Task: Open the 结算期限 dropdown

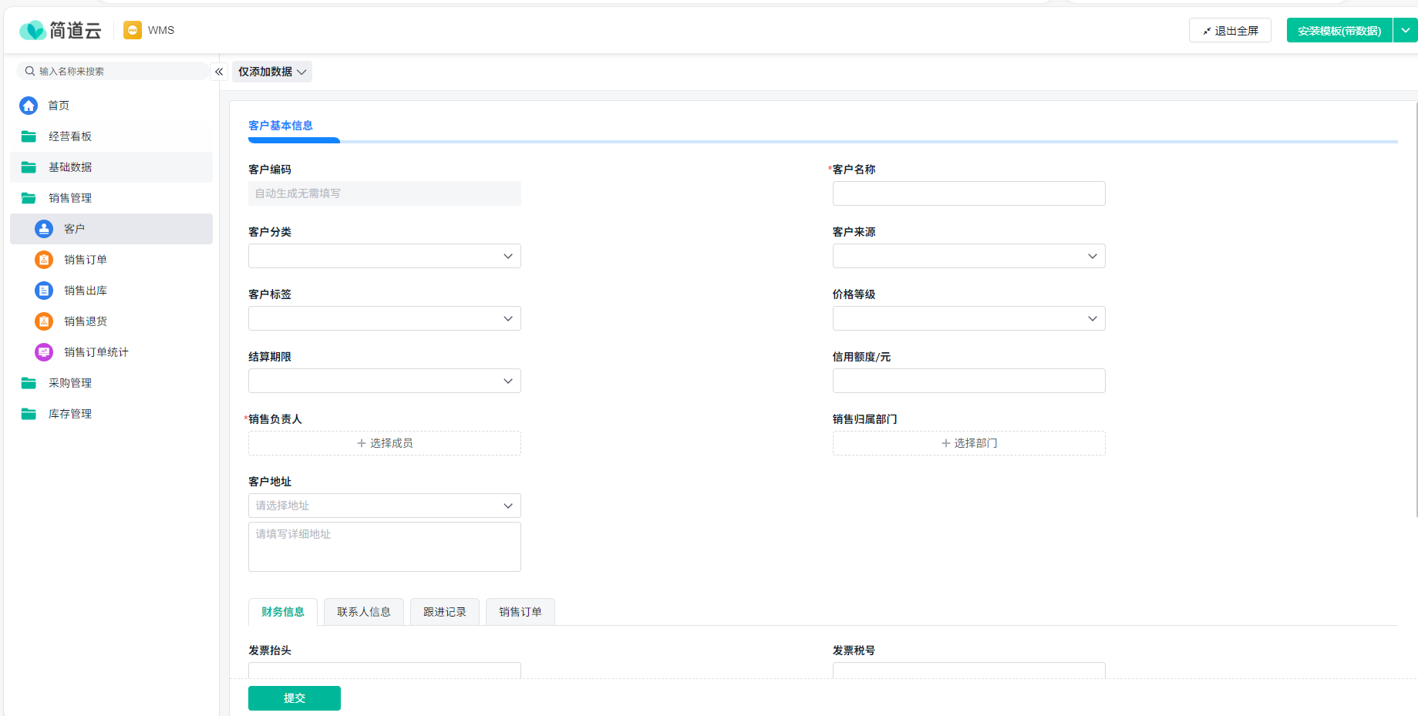Action: tap(384, 381)
